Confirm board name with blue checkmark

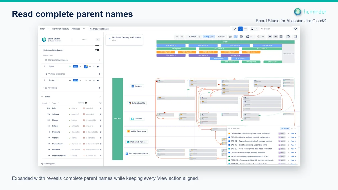pos(240,29)
